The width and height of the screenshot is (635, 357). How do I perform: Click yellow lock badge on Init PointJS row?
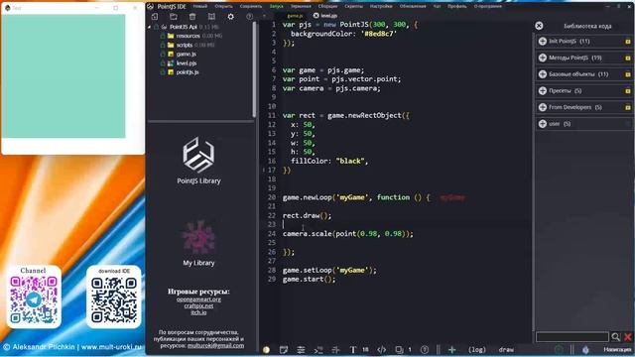pyautogui.click(x=628, y=42)
